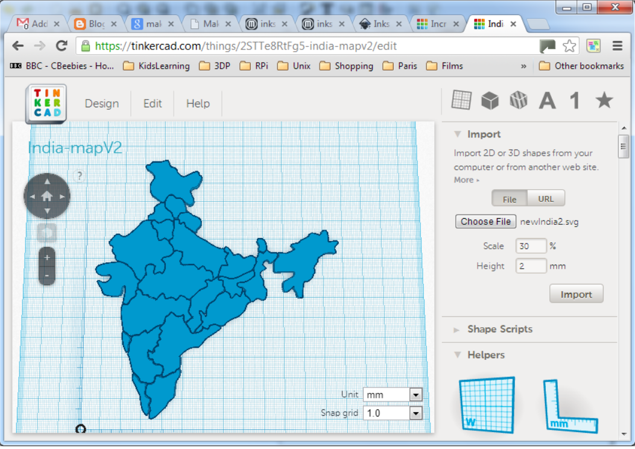Viewport: 635px width, 449px height.
Task: Switch to the Gmail browser tab
Action: pyautogui.click(x=37, y=24)
